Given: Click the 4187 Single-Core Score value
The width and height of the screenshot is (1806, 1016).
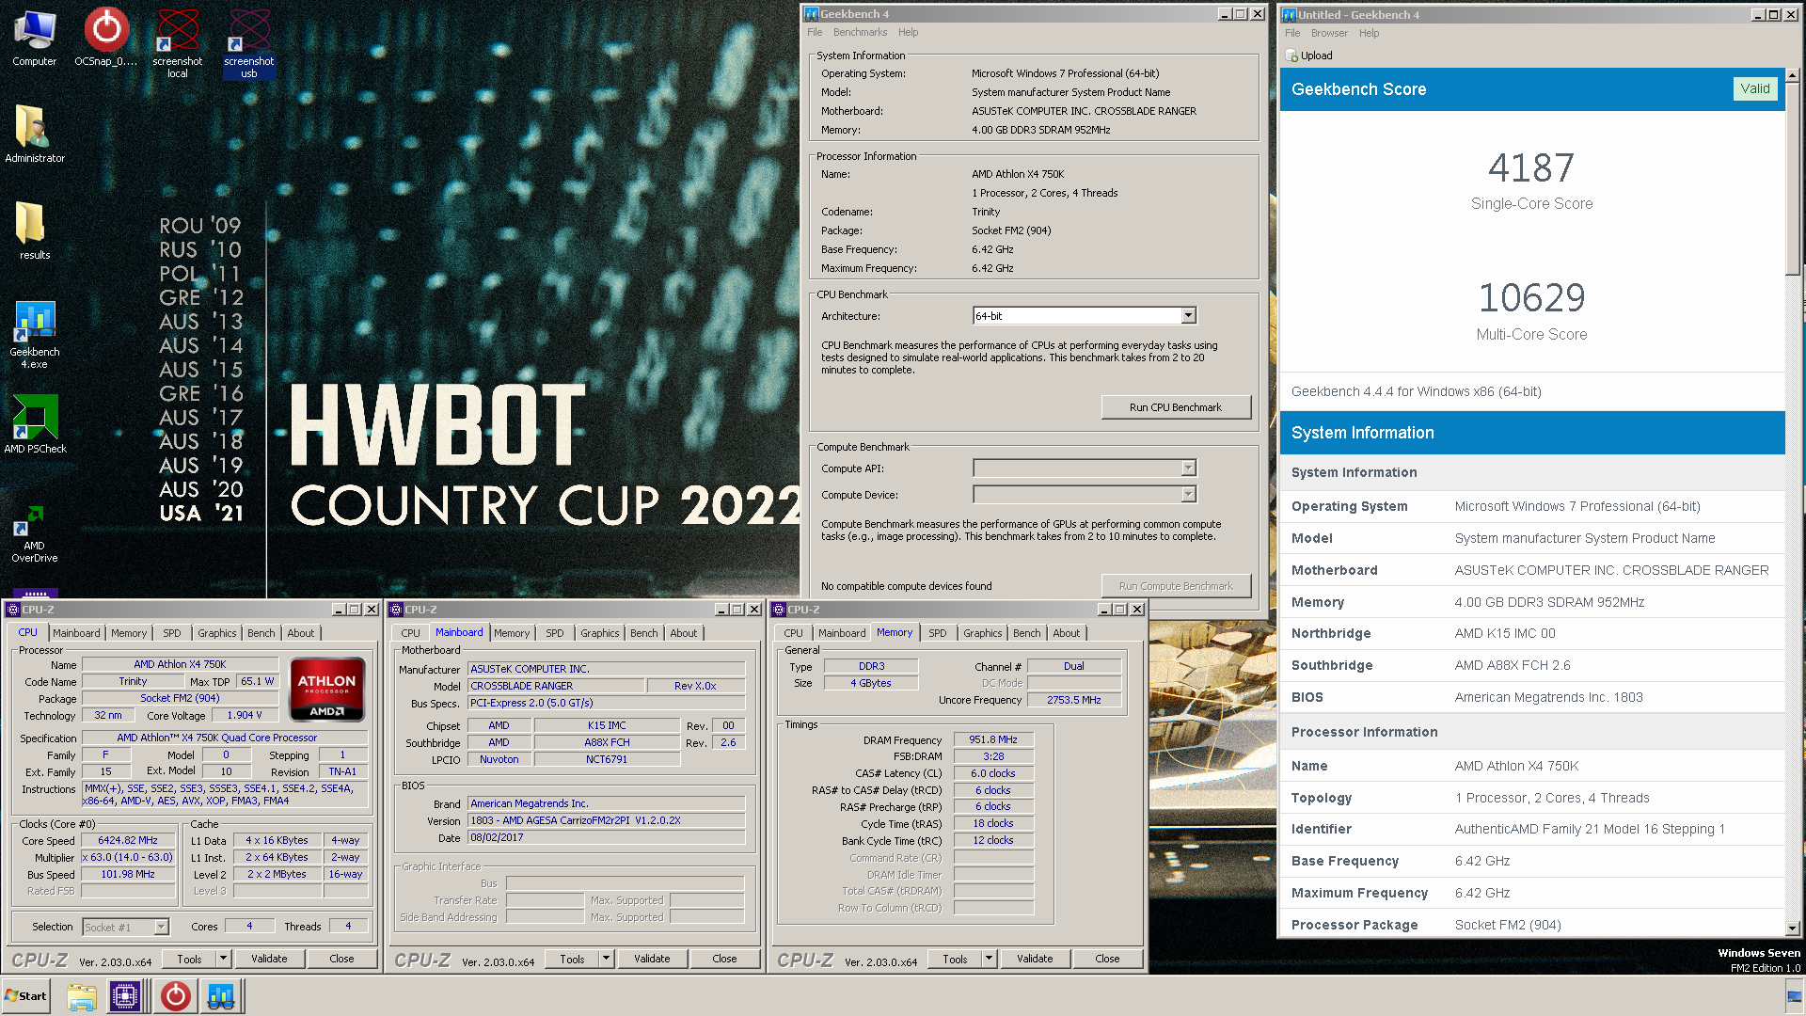Looking at the screenshot, I should click(1531, 168).
